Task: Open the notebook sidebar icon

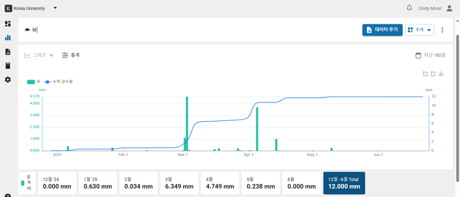Action: [8, 66]
